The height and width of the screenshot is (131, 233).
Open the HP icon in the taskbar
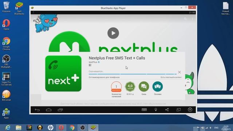coord(51,128)
